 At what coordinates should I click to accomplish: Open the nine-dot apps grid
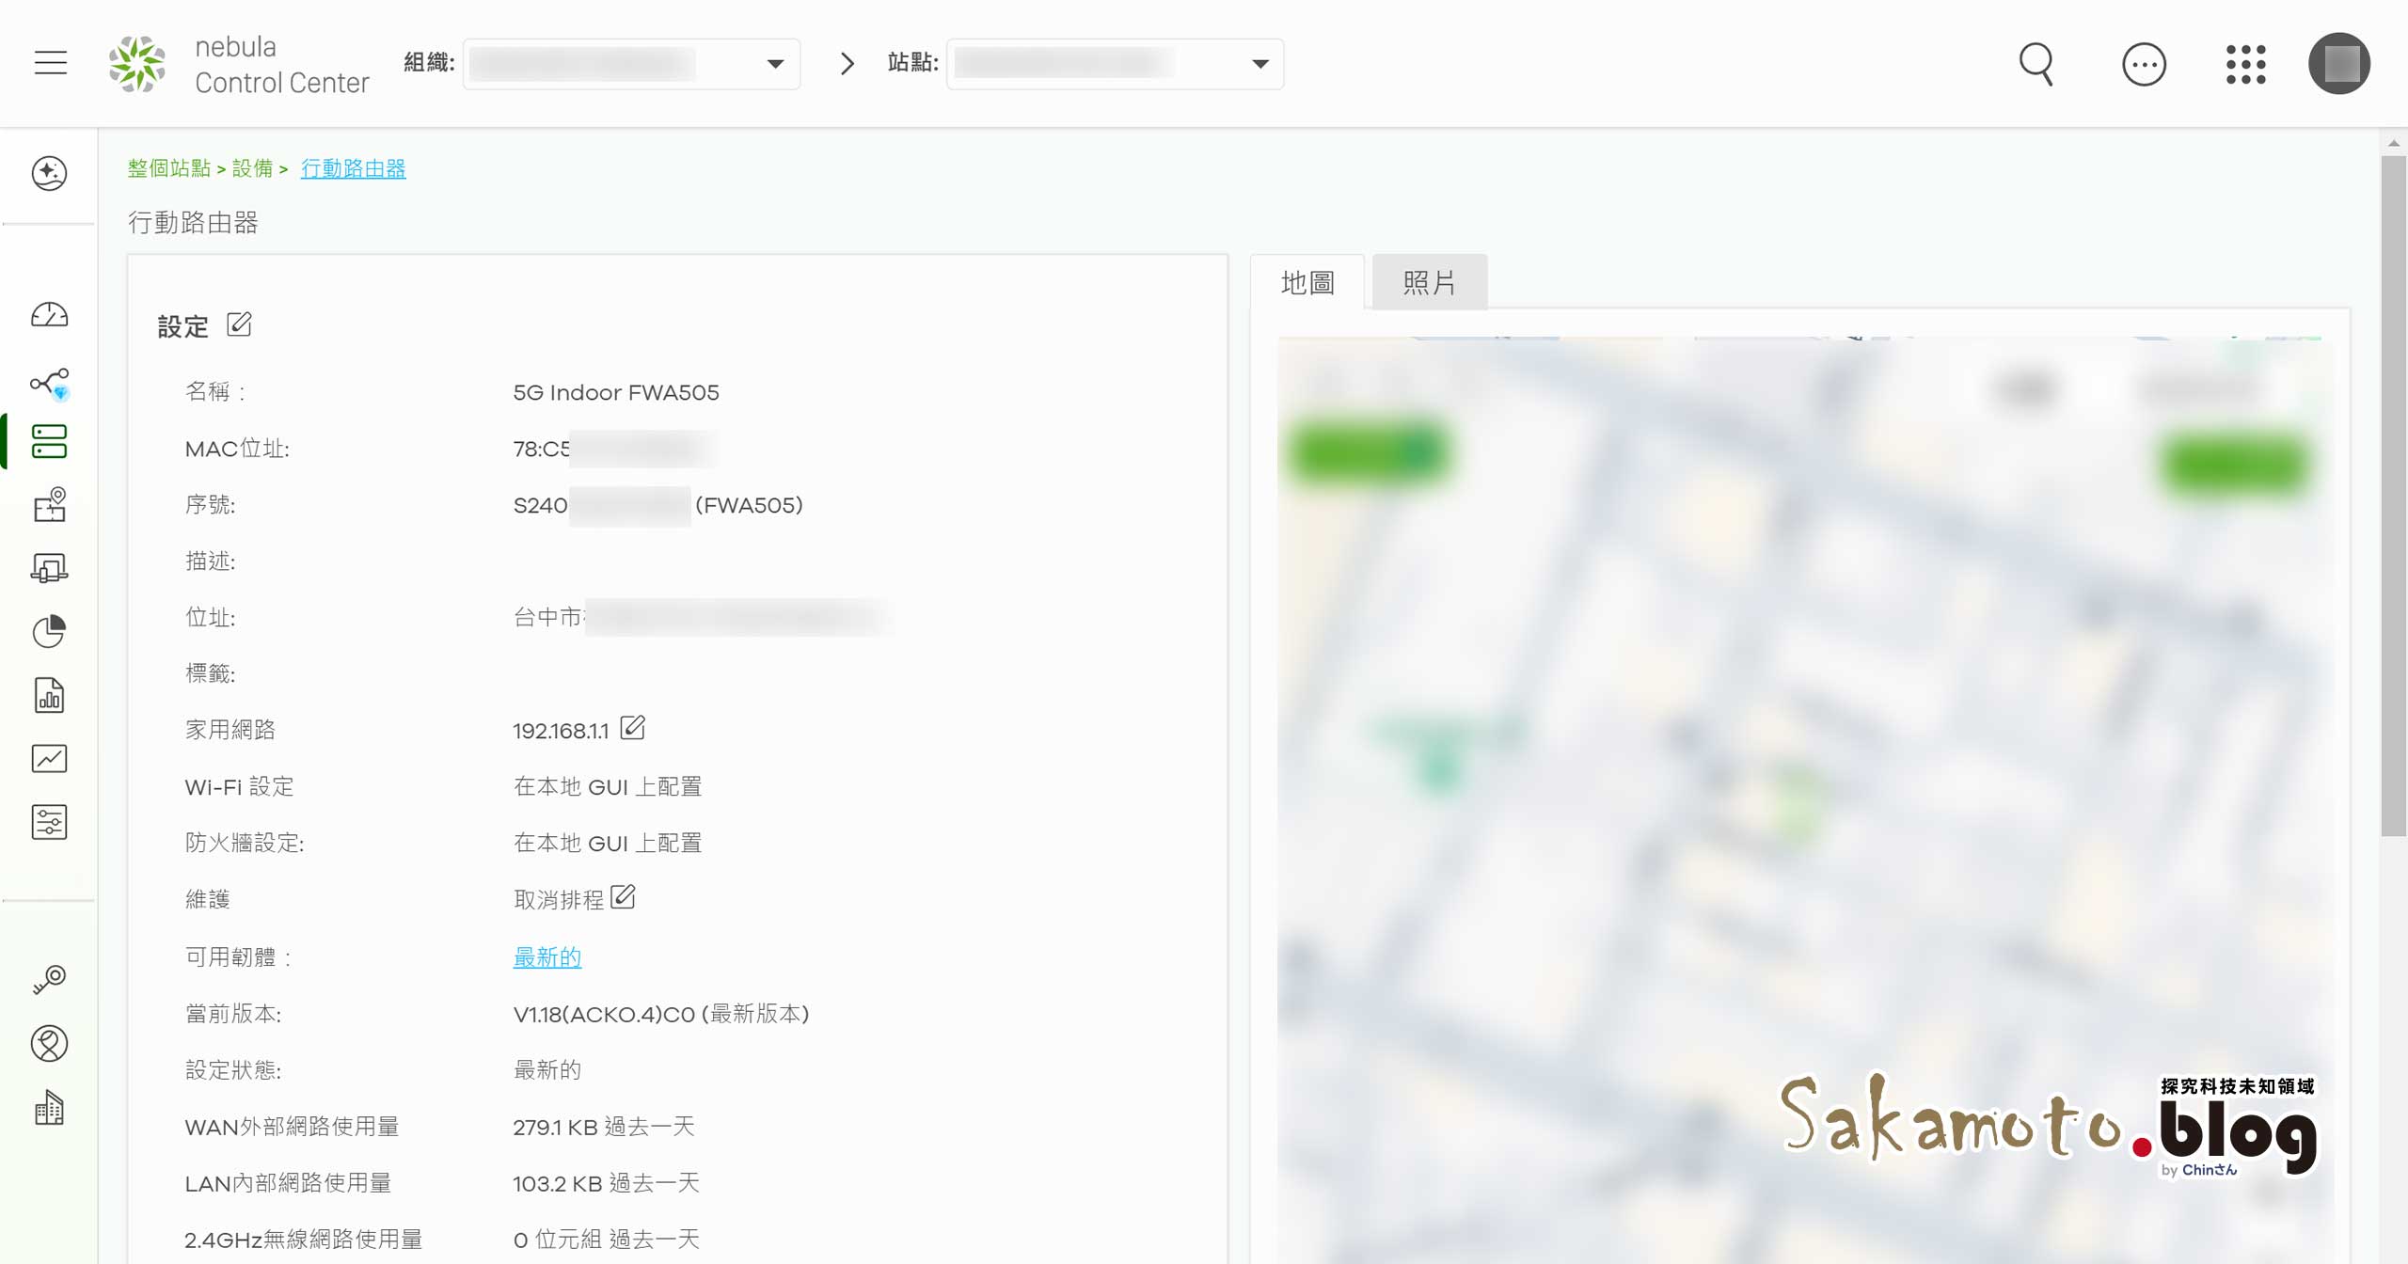click(x=2245, y=64)
